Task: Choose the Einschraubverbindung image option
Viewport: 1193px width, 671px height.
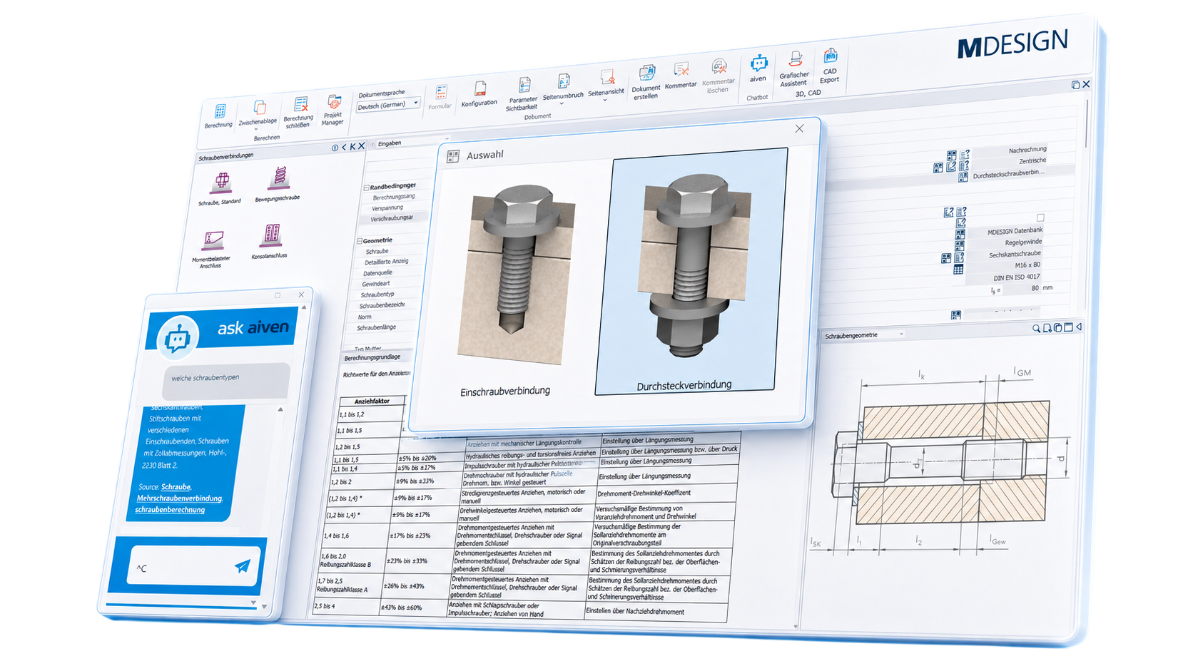Action: tap(516, 275)
